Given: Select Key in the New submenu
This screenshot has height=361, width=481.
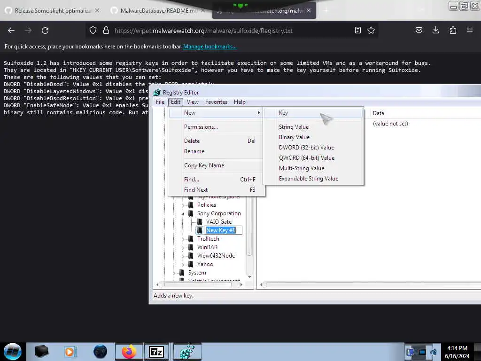Looking at the screenshot, I should pyautogui.click(x=313, y=113).
